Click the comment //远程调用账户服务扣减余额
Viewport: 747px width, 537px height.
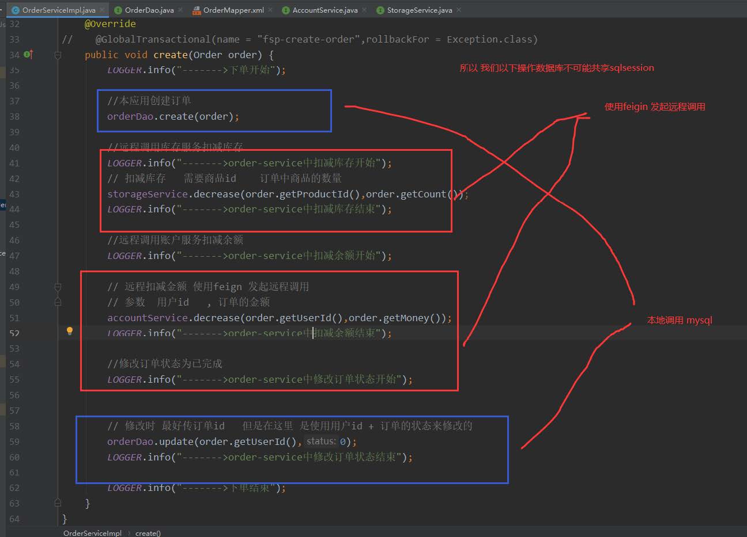tap(175, 240)
